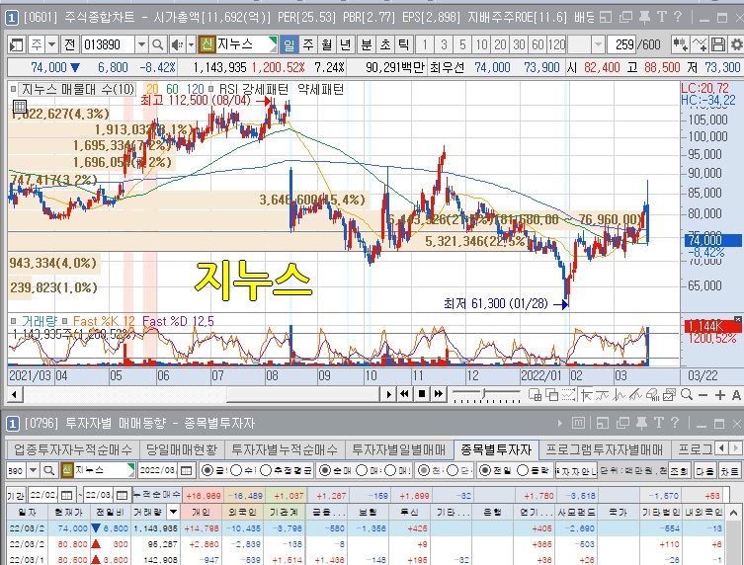Click the stock search magnifier in chart toolbar
The image size is (744, 565).
click(157, 45)
